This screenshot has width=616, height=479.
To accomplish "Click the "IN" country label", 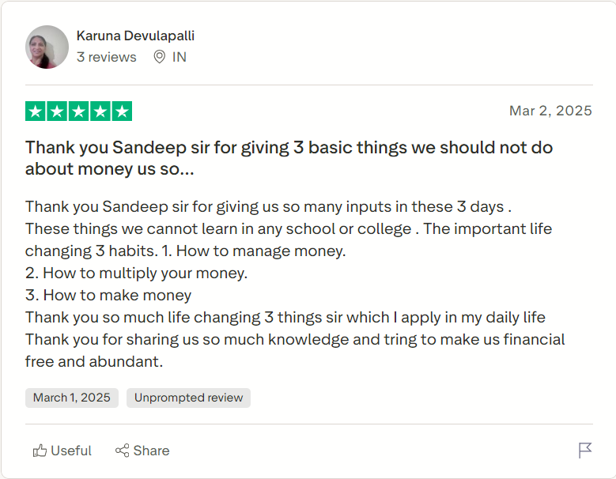I will (180, 57).
